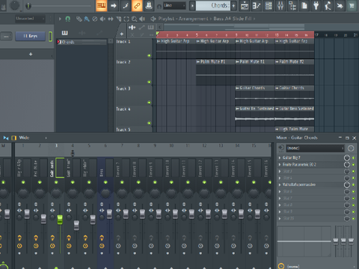The width and height of the screenshot is (359, 269).
Task: Select the playlist Zoom tool
Action: 135,19
